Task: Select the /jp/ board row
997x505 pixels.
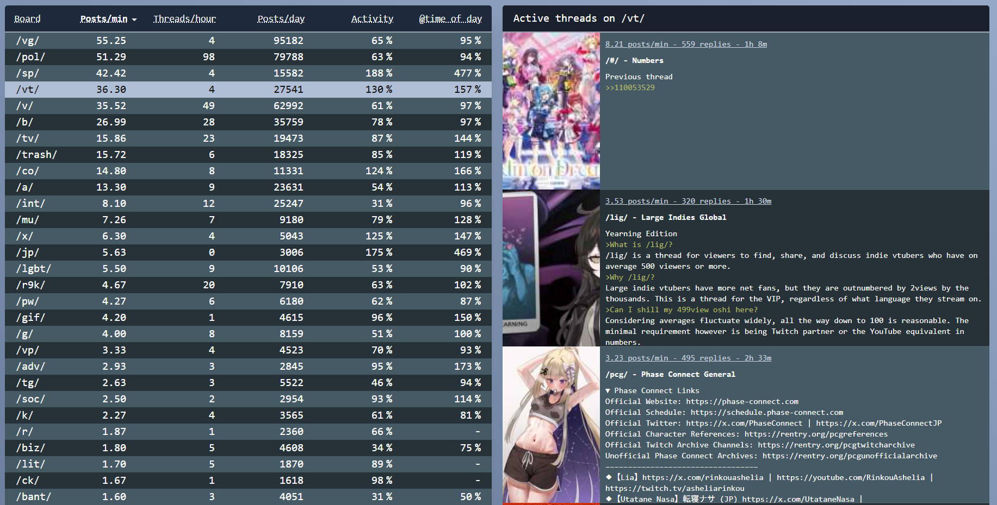Action: tap(248, 252)
